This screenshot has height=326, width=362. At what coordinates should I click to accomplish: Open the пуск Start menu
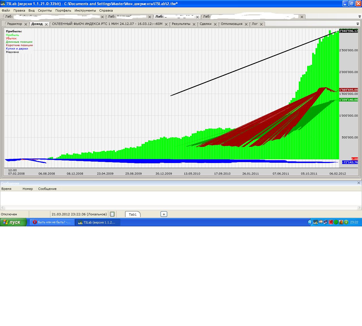pyautogui.click(x=13, y=222)
